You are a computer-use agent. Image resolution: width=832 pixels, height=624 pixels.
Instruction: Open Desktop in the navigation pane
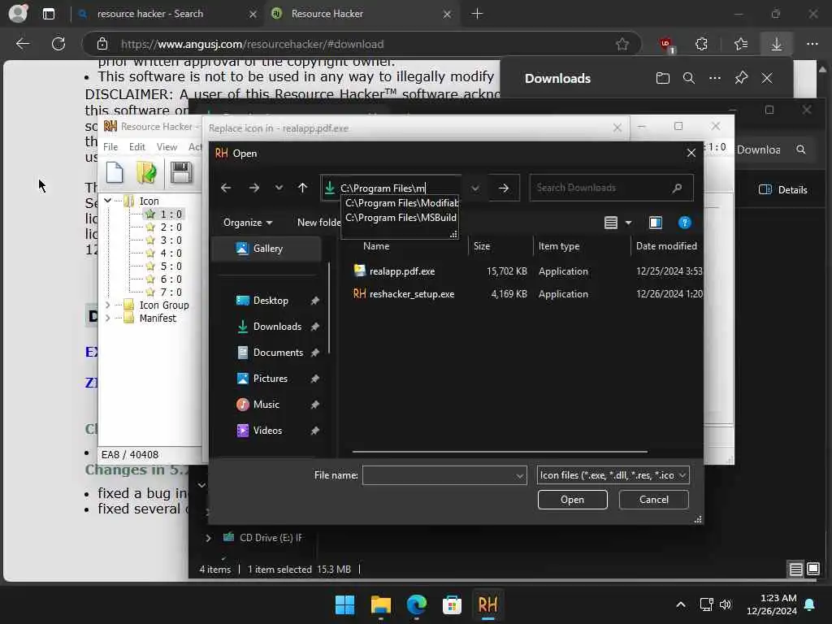(x=271, y=301)
